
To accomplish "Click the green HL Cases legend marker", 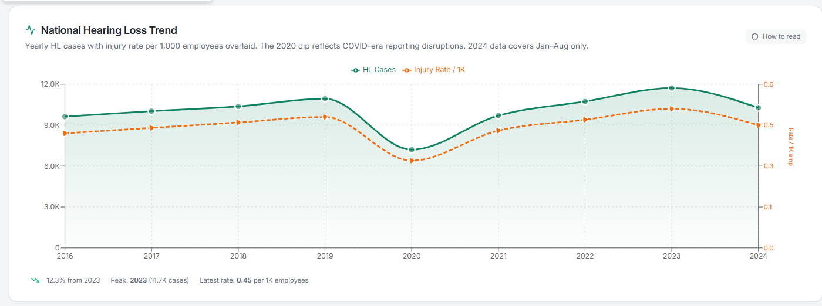I will (x=355, y=70).
